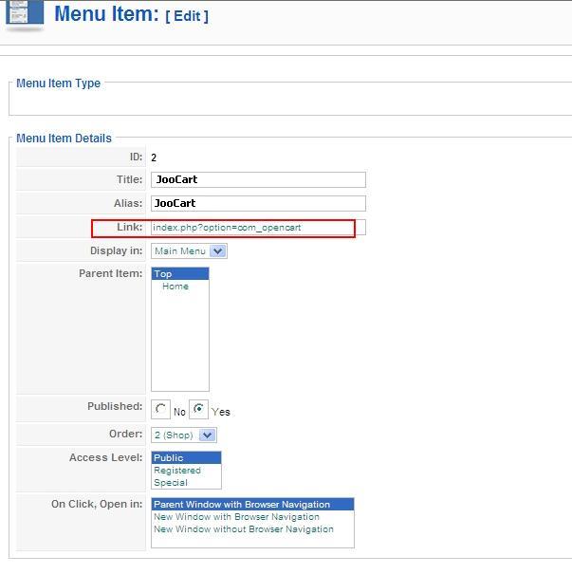Choose Parent Window with Browser Navigation
Screen dimensions: 572x574
tap(253, 505)
